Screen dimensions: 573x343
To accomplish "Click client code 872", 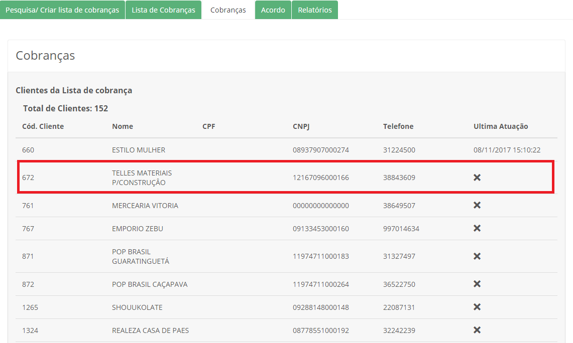I will (28, 284).
